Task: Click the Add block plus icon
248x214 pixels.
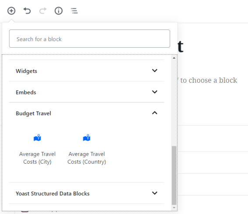Action: [11, 11]
